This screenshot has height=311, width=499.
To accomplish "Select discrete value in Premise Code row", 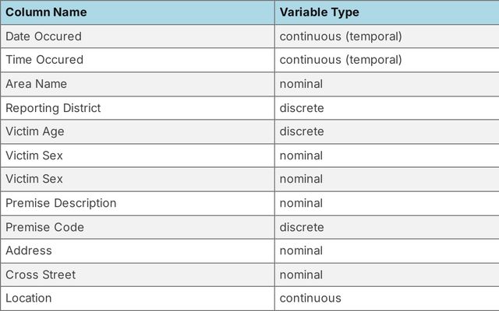I will tap(302, 227).
